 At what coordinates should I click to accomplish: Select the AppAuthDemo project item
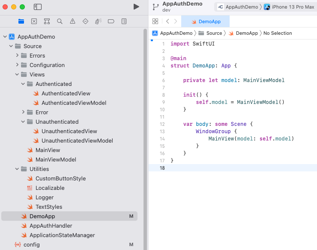click(36, 37)
